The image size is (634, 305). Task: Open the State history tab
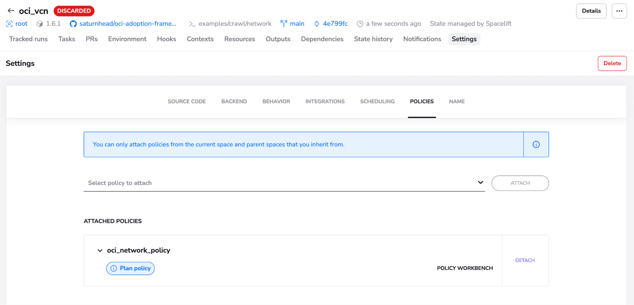point(373,39)
